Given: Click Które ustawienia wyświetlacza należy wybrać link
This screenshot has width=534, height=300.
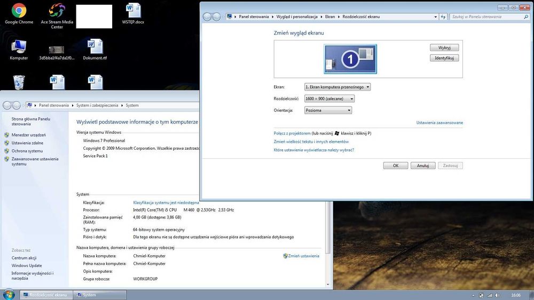Looking at the screenshot, I should [x=314, y=150].
